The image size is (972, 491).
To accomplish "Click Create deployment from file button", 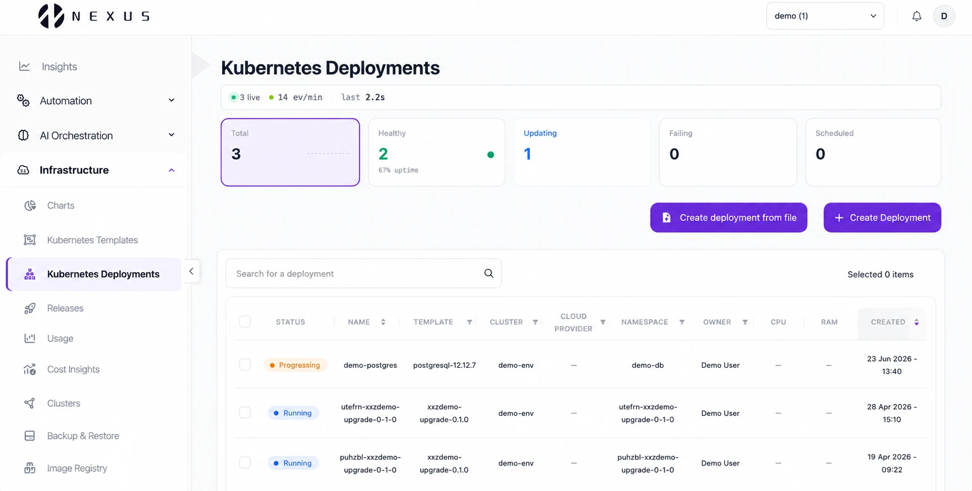I will [x=728, y=217].
